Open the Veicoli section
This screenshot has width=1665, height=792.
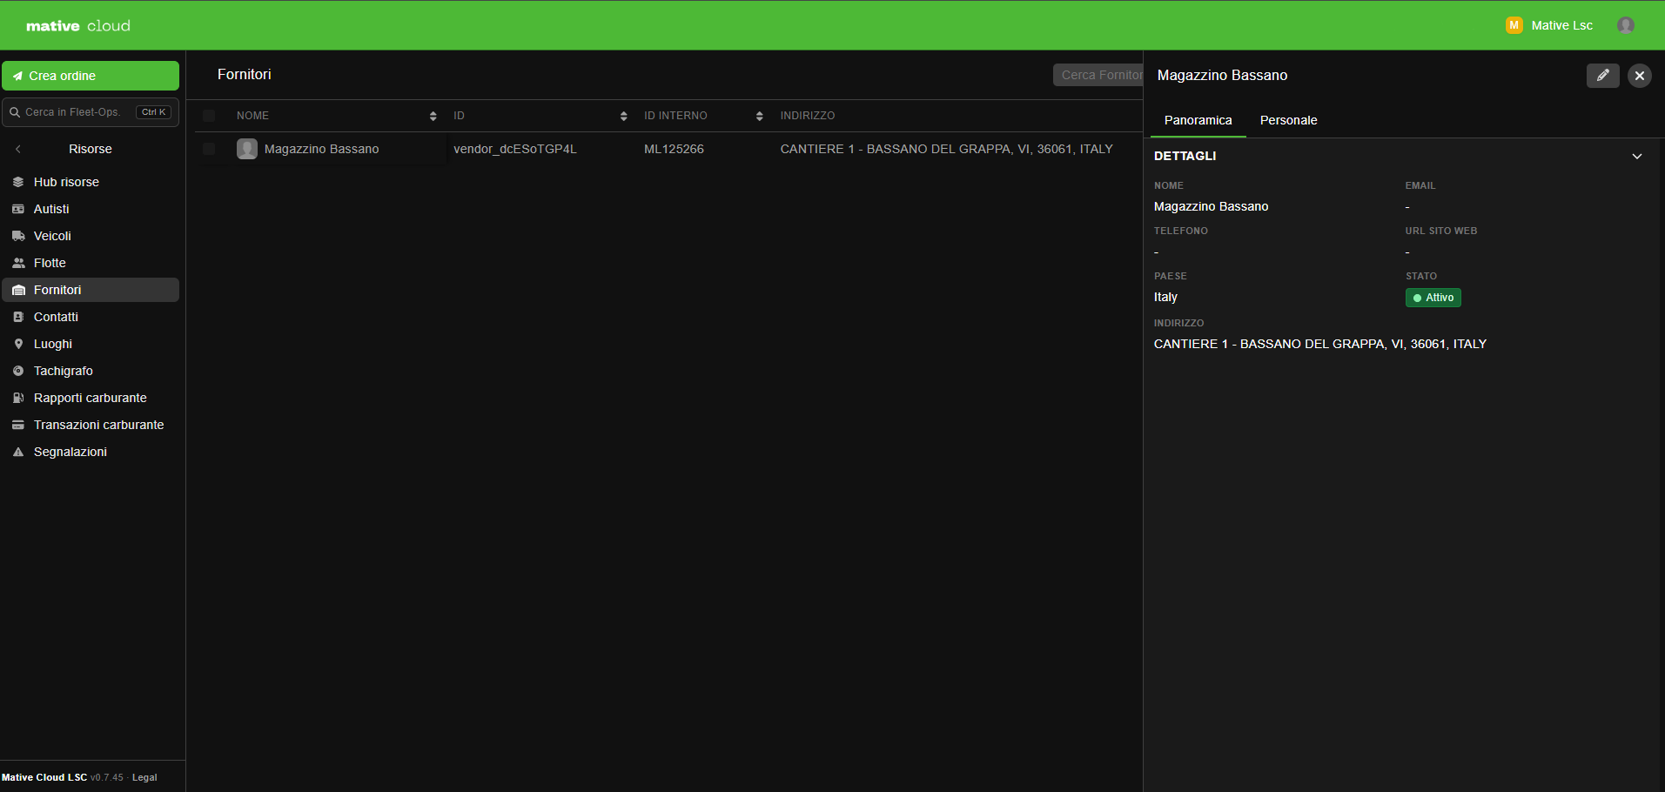click(x=91, y=236)
